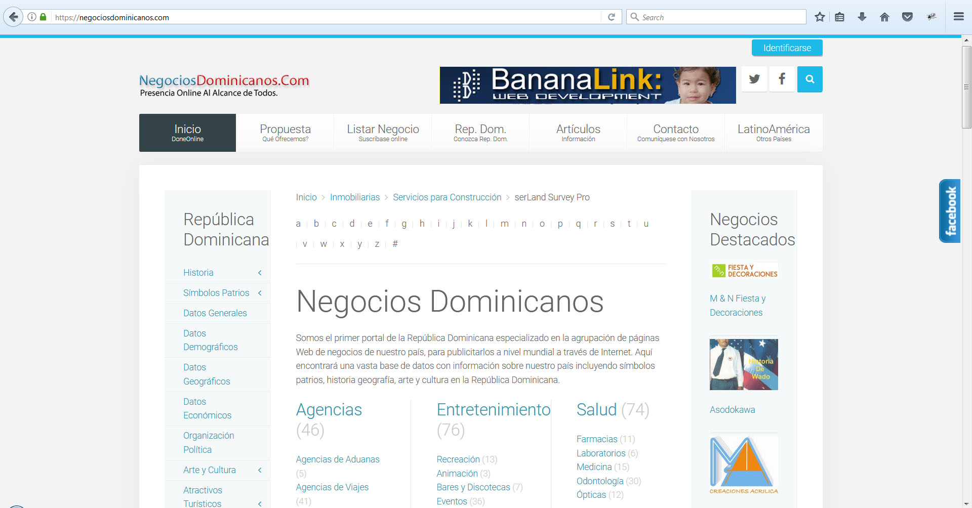Screen dimensions: 972x508
Task: Open the Firefox hamburger menu
Action: [958, 17]
